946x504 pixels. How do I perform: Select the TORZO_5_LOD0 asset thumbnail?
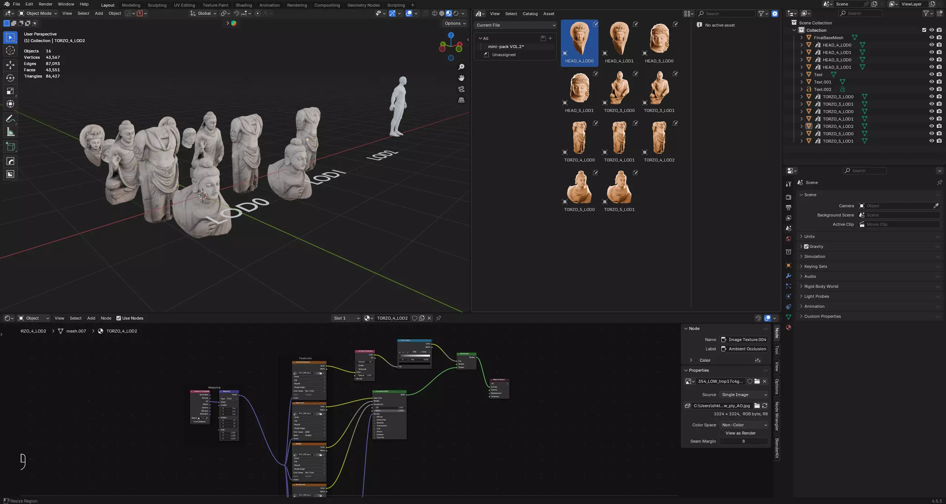click(579, 187)
